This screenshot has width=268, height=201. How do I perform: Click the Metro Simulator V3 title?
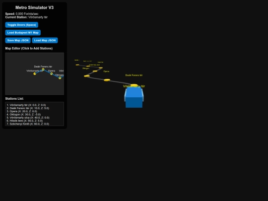coord(35,7)
